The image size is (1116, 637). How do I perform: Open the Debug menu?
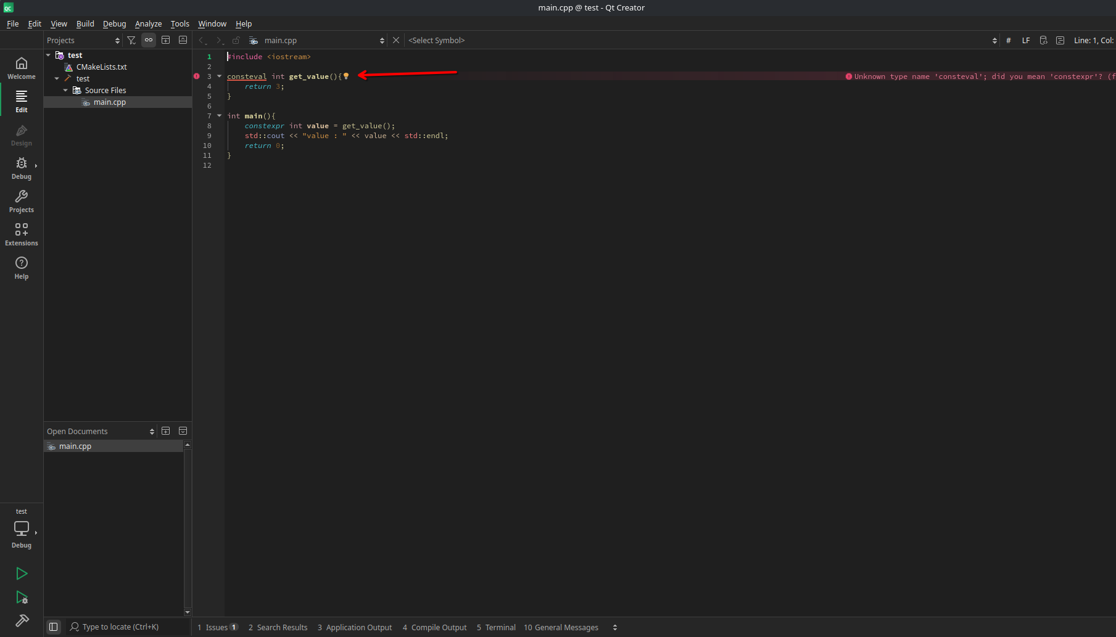point(114,23)
